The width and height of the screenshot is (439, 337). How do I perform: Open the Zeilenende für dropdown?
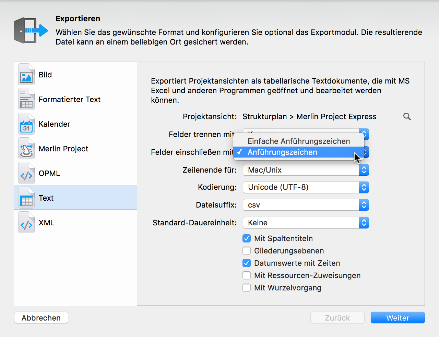(x=306, y=170)
